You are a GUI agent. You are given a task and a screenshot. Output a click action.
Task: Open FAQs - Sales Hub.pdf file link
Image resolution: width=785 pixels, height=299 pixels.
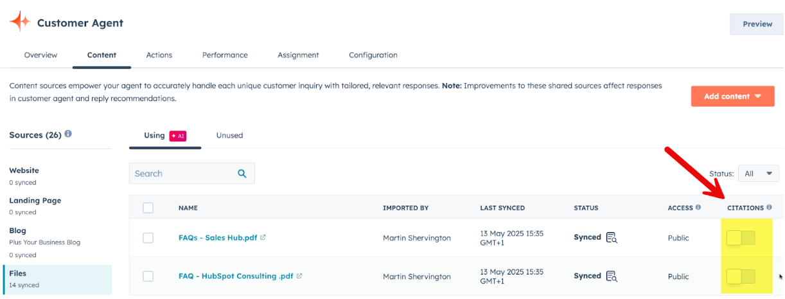point(218,238)
